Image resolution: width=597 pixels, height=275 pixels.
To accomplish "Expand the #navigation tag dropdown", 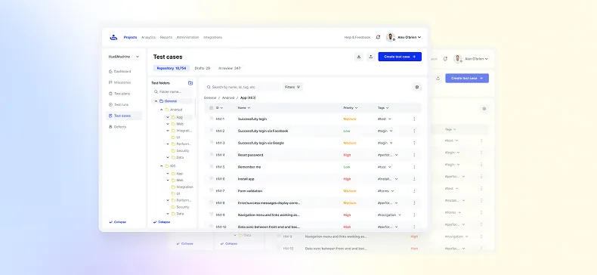I will 400,215.
